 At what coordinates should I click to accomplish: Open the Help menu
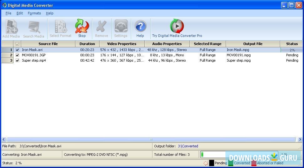50,13
